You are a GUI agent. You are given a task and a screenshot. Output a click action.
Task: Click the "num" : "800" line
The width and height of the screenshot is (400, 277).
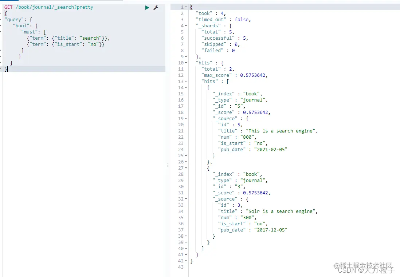(x=237, y=137)
